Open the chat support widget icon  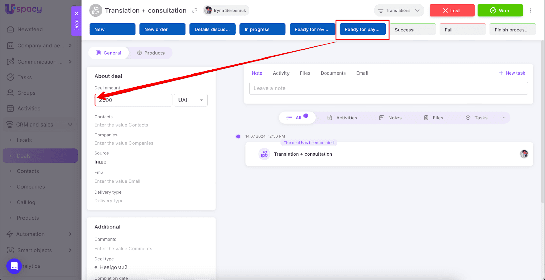pos(14,266)
